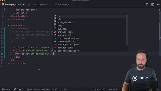161x91 pixels.
Task: Click line number 9 in the gutter
Action: (x=3, y=26)
